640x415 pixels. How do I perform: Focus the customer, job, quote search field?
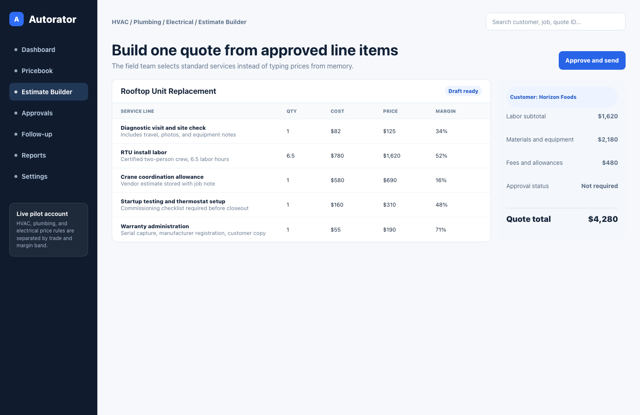[x=555, y=22]
